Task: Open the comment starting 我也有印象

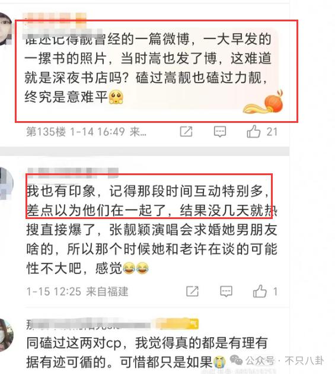Action: point(152,230)
